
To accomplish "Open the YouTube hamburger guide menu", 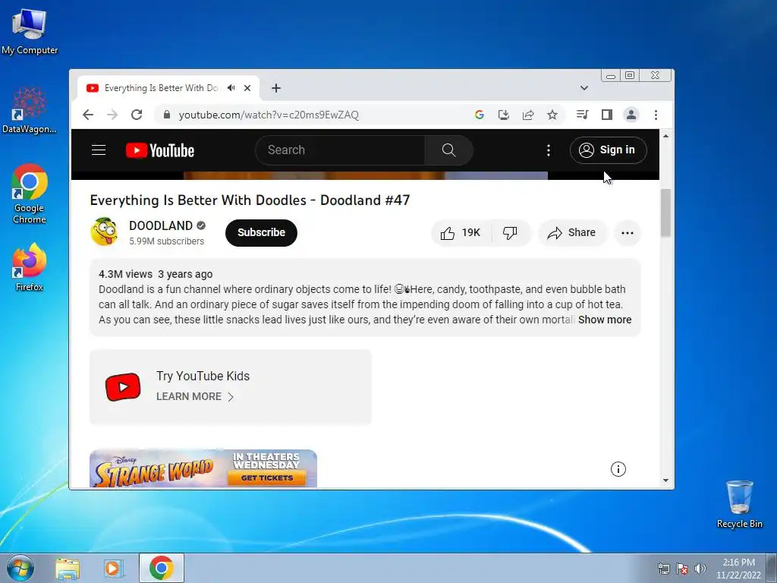I will (99, 150).
